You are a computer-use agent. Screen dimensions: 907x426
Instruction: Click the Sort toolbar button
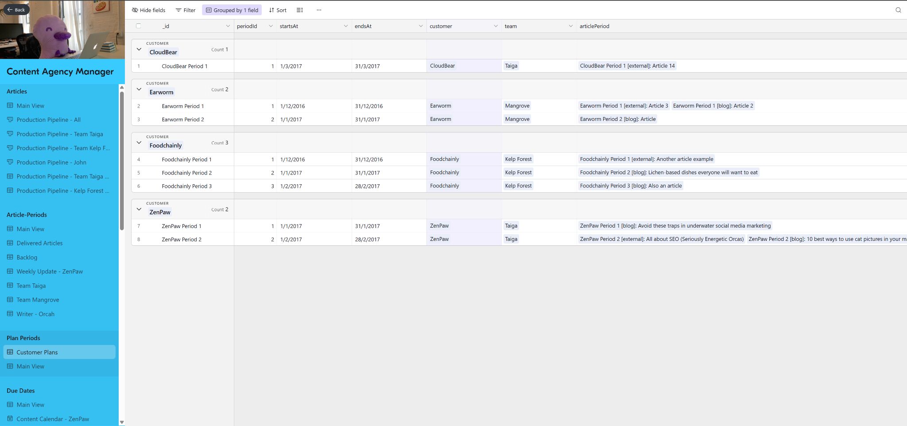point(278,10)
